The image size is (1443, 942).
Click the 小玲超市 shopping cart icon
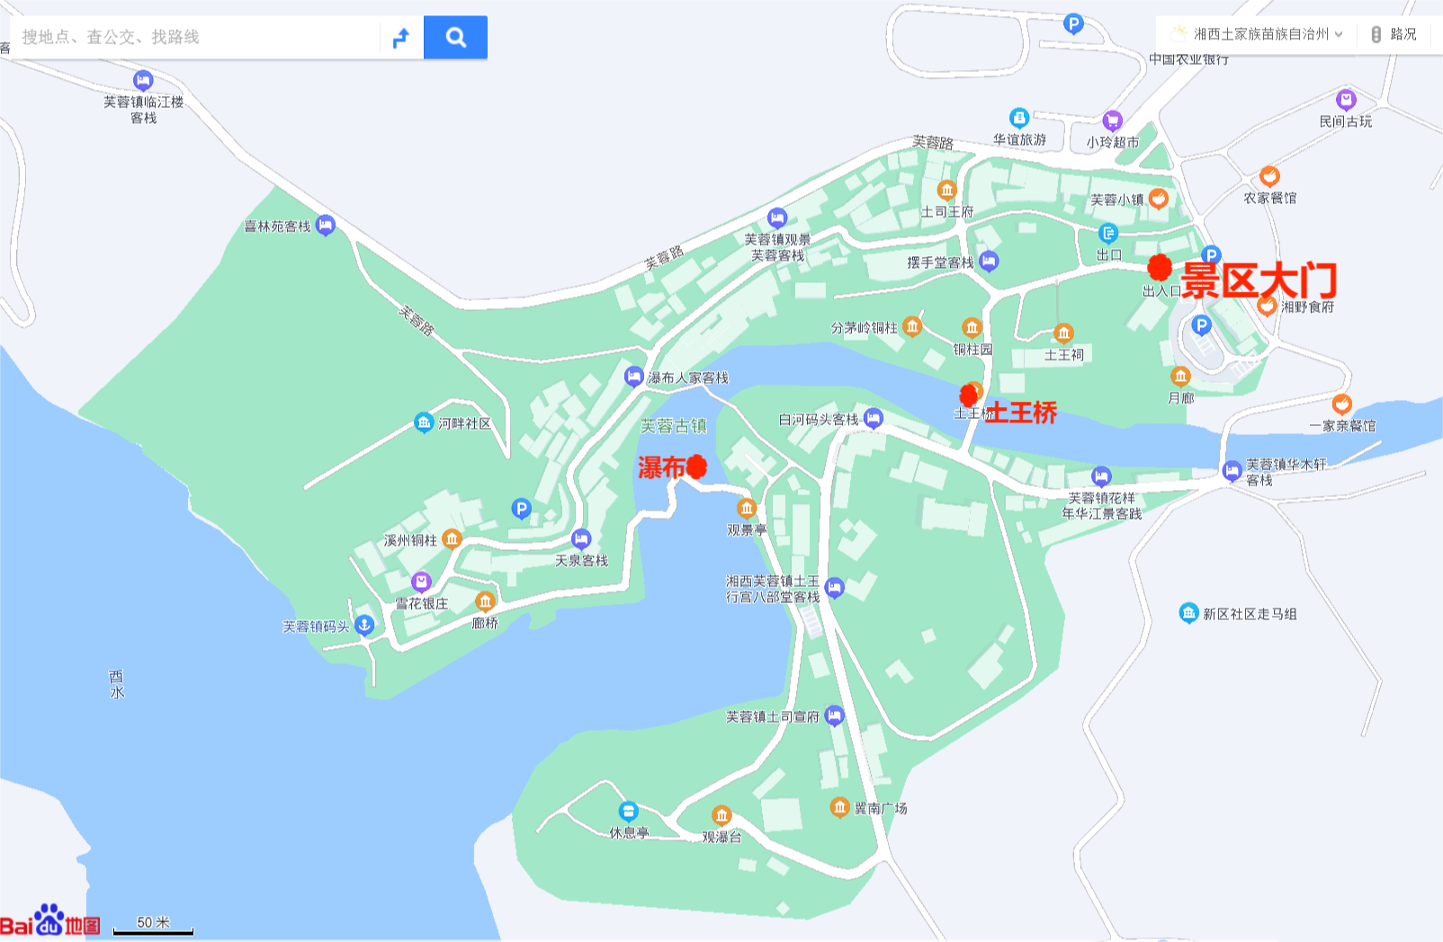1112,120
